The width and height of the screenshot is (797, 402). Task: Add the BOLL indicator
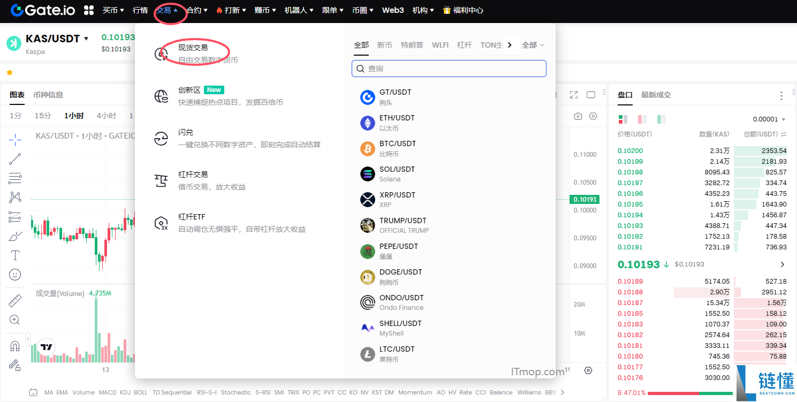141,392
